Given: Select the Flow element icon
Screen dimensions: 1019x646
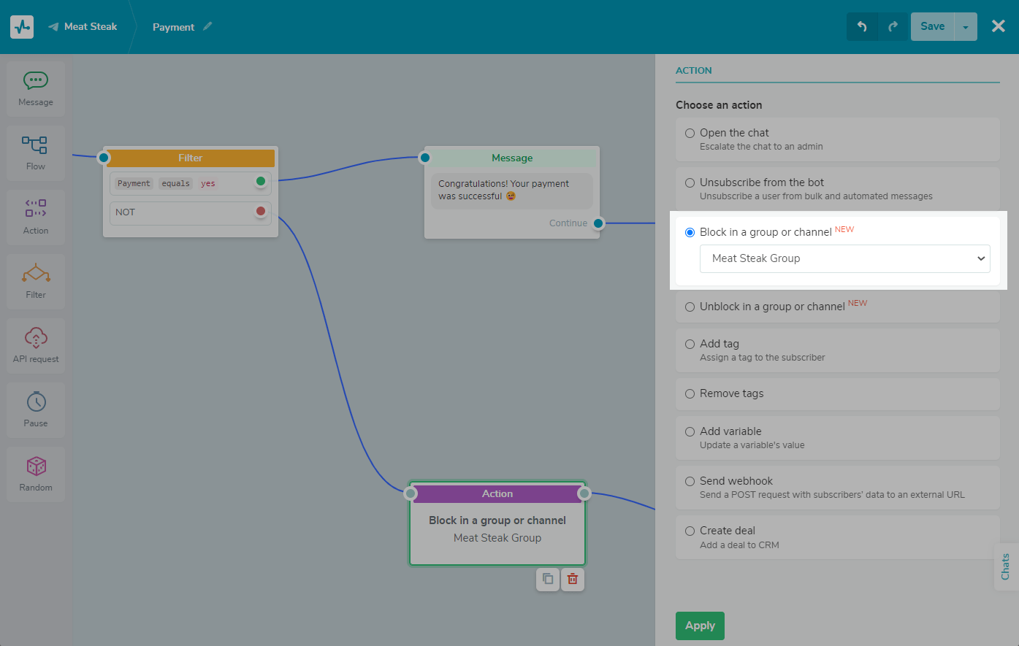Looking at the screenshot, I should pos(36,145).
